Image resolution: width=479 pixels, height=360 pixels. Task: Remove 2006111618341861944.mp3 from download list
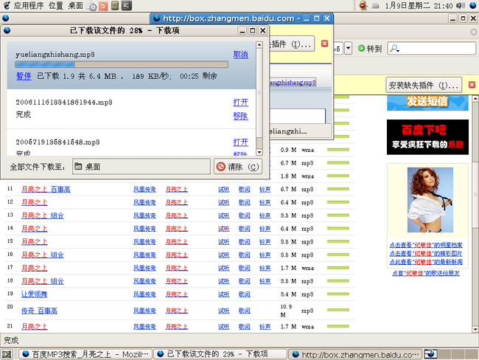240,116
